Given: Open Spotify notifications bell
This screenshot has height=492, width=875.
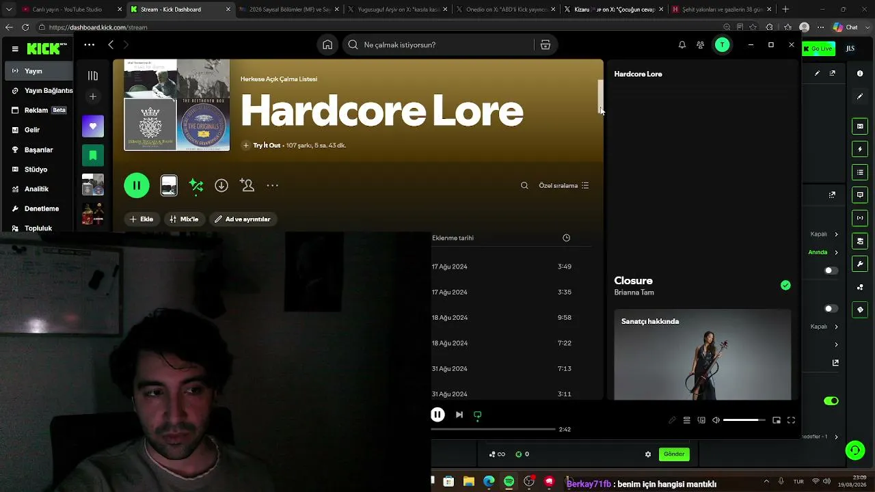Looking at the screenshot, I should [x=682, y=44].
